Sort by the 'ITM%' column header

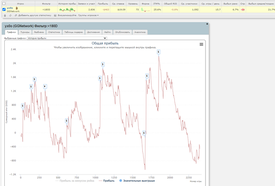coord(156,4)
